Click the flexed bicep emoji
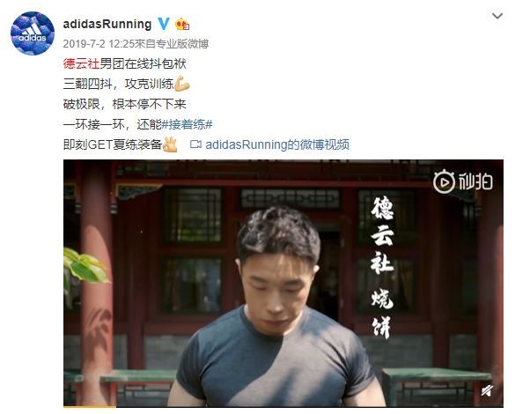The width and height of the screenshot is (515, 414). (182, 84)
